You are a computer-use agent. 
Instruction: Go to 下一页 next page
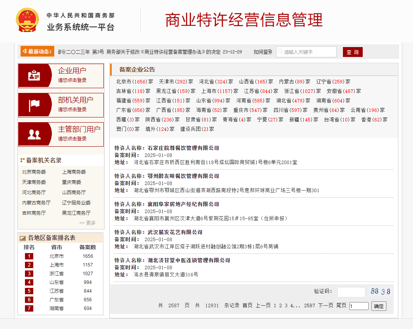point(325,305)
